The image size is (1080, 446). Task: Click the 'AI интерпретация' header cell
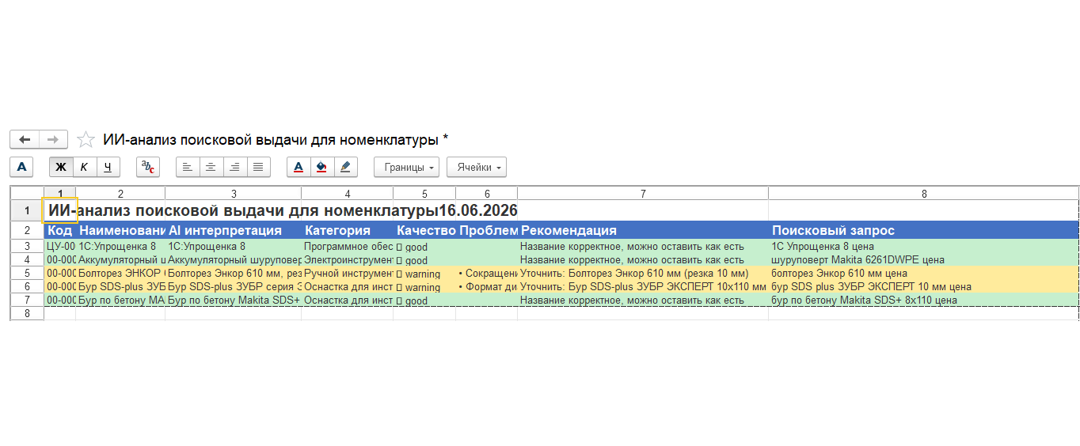(x=234, y=230)
